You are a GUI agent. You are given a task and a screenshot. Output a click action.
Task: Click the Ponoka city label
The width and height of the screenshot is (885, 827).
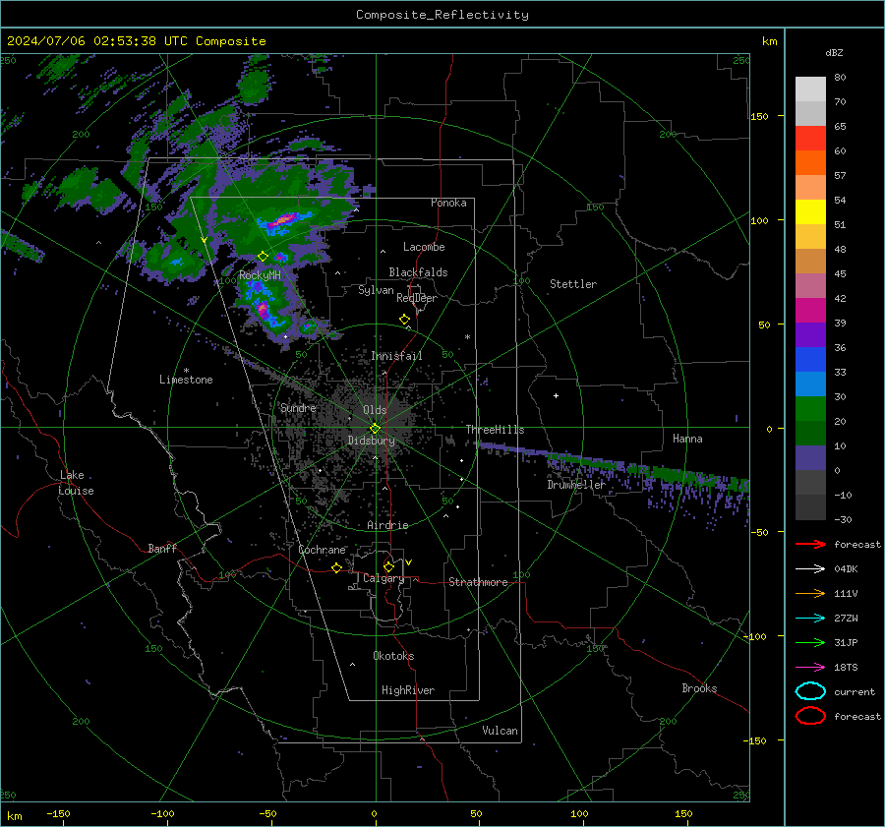point(448,203)
